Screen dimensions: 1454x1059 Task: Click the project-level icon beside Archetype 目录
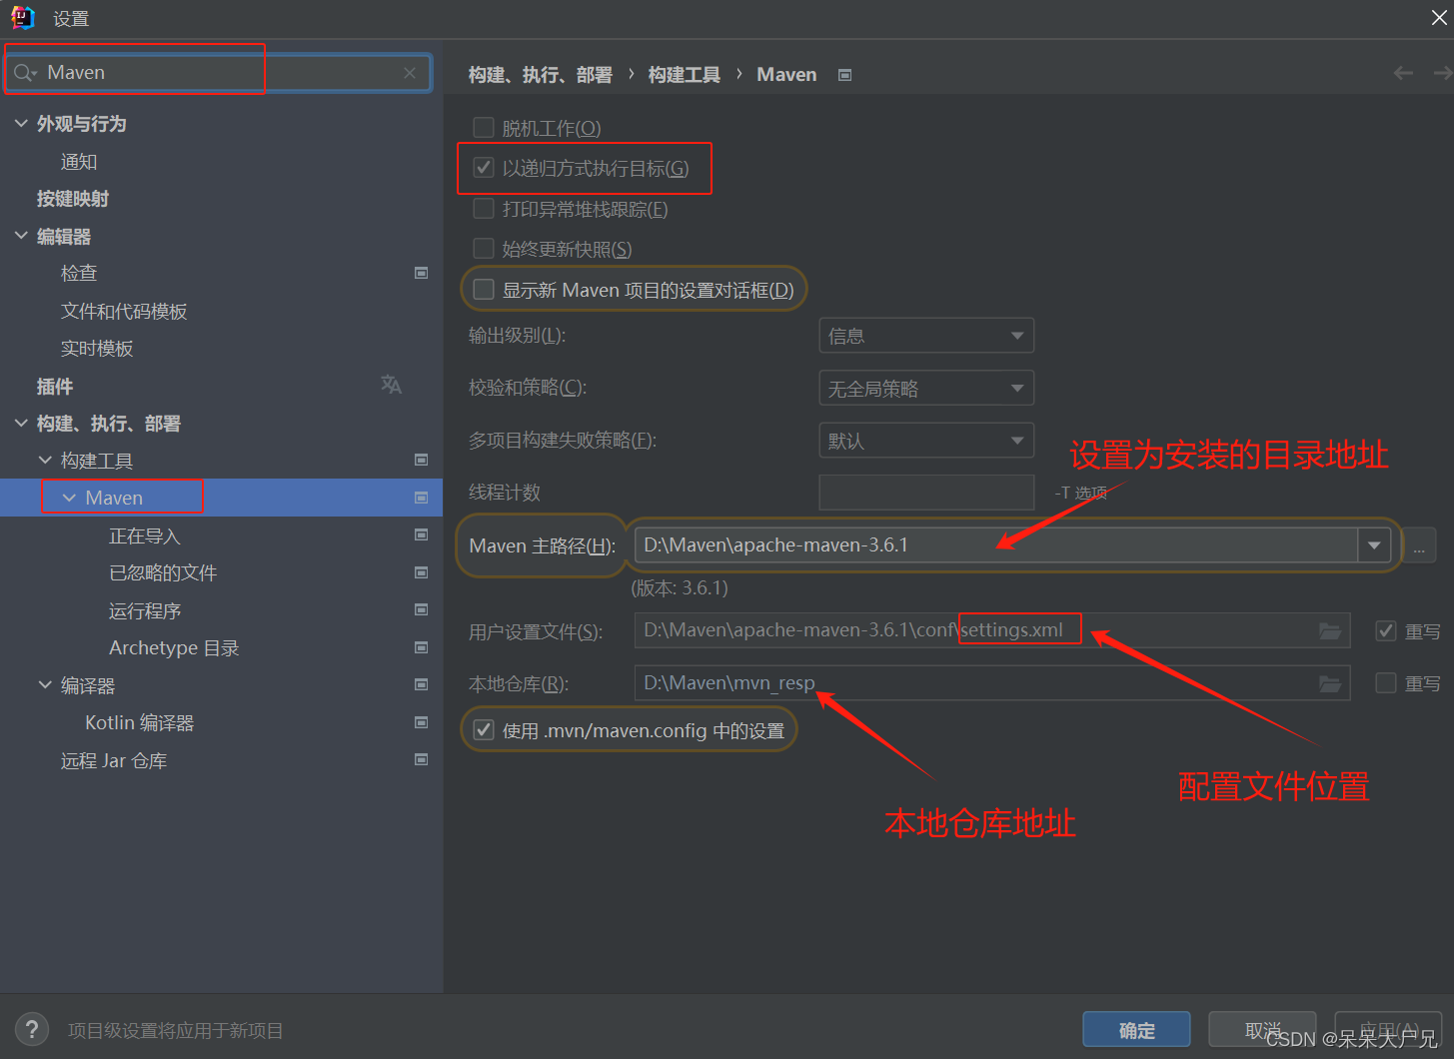pos(421,647)
